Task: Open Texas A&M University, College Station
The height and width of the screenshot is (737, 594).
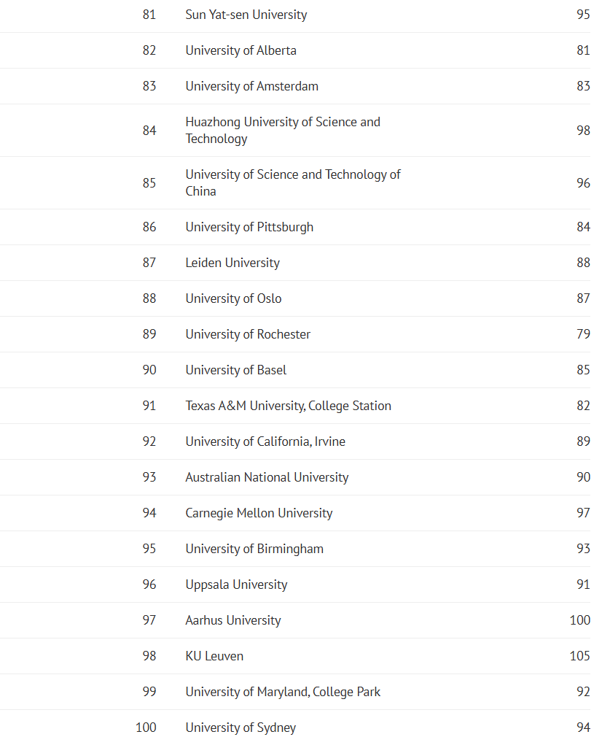Action: [289, 406]
